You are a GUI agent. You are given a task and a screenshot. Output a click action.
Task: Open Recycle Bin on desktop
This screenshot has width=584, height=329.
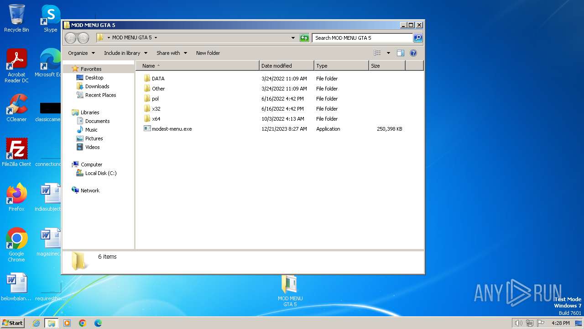pyautogui.click(x=16, y=18)
